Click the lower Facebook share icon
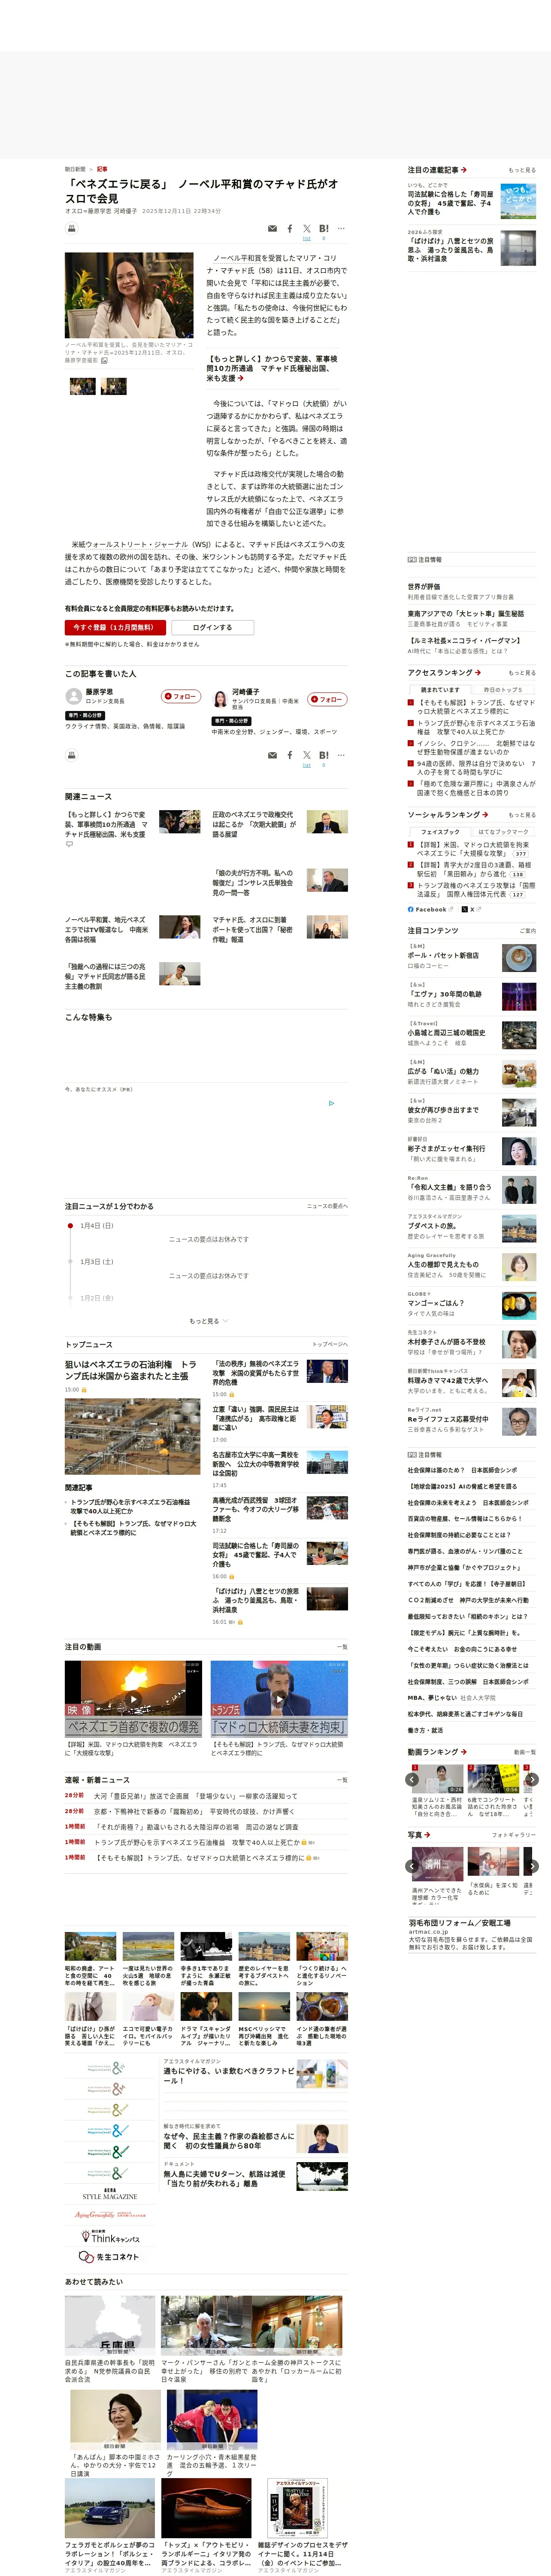 [x=290, y=756]
